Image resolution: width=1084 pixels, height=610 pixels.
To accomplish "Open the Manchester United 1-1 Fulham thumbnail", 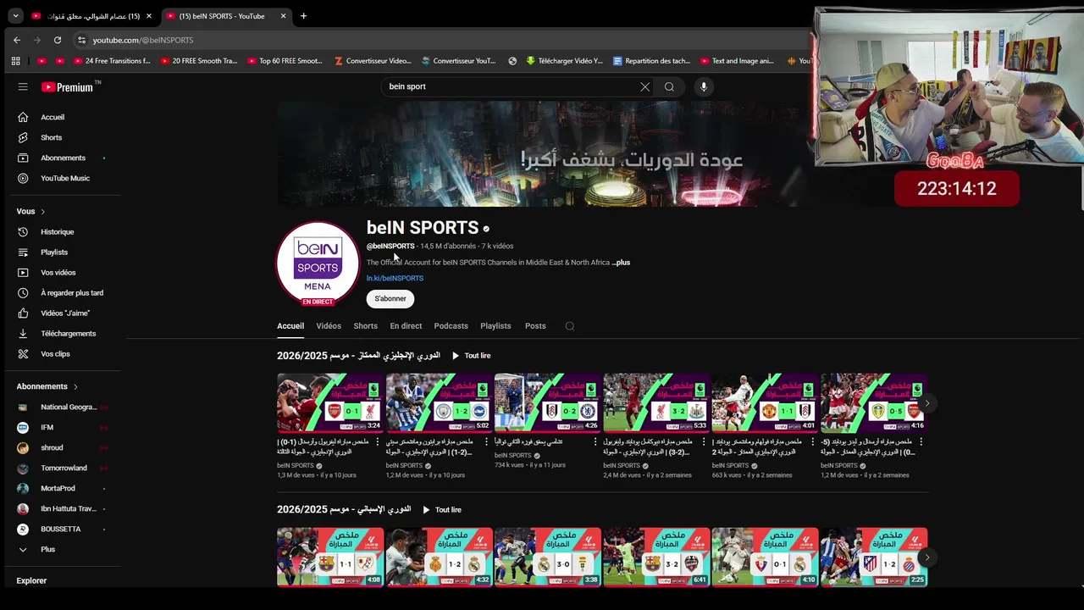I will [765, 403].
